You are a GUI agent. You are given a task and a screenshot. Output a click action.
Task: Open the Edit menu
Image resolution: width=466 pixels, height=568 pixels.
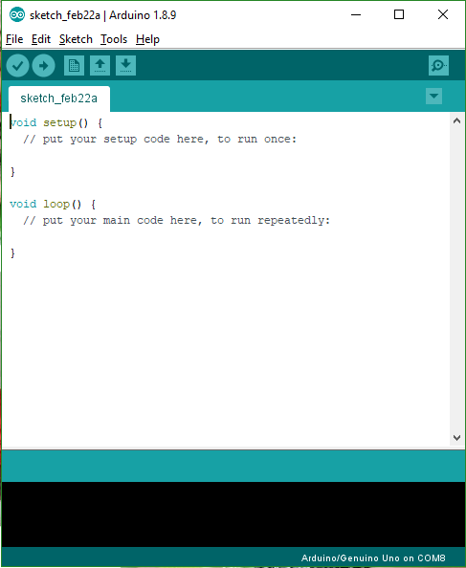(41, 39)
